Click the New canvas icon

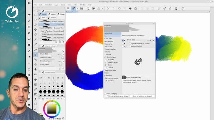pyautogui.click(x=88, y=8)
